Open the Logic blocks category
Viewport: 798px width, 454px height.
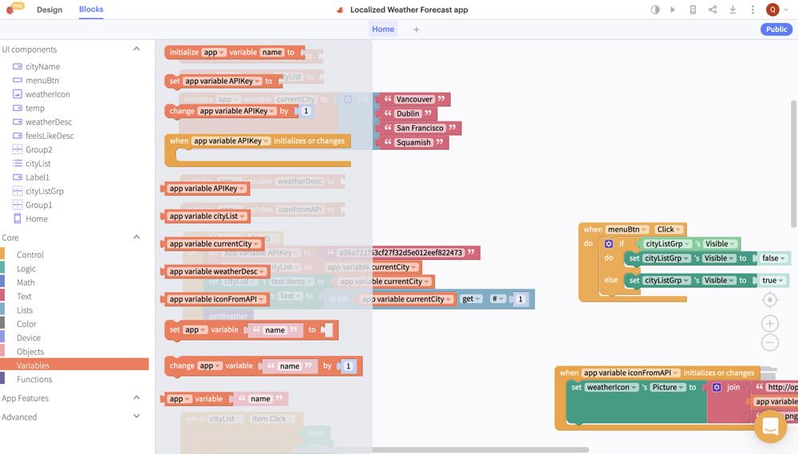point(26,269)
